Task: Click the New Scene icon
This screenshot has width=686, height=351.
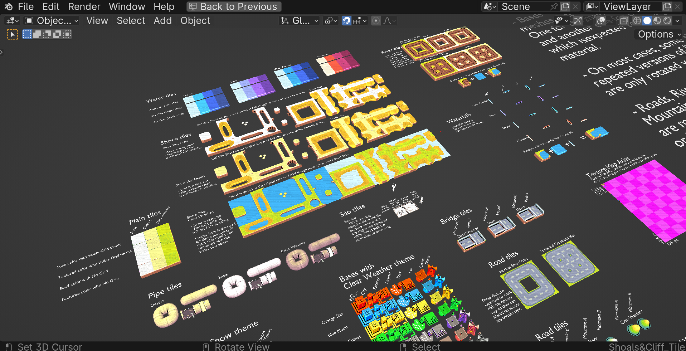Action: click(x=565, y=7)
